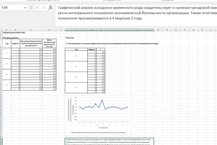Select column D header
The width and height of the screenshot is (217, 145).
pyautogui.click(x=49, y=30)
